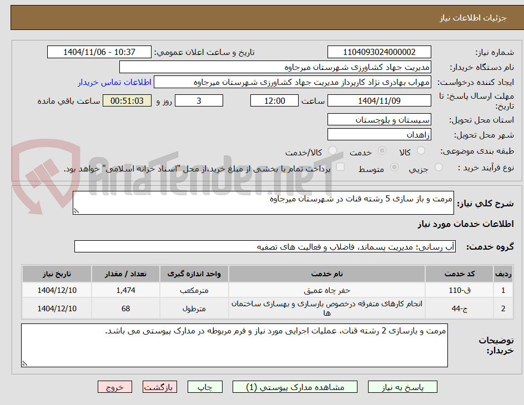Select the خدمت radio button
The width and height of the screenshot is (524, 405).
(382, 151)
